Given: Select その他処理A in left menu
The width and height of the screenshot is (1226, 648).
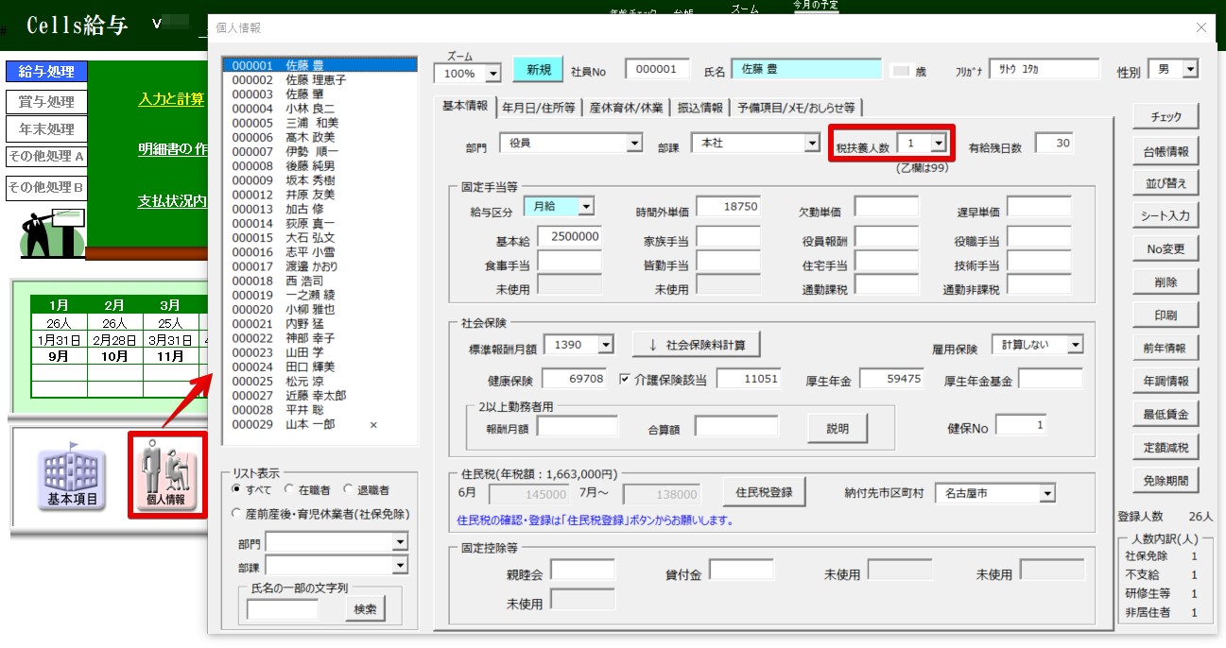Looking at the screenshot, I should [x=46, y=157].
